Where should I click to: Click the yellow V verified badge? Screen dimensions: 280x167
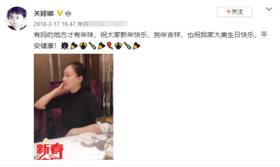point(60,13)
